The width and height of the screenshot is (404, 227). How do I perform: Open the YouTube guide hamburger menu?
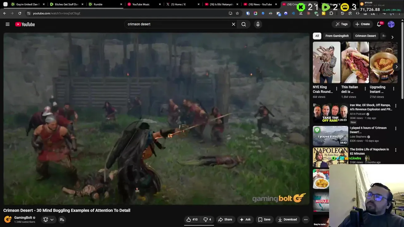tap(8, 24)
